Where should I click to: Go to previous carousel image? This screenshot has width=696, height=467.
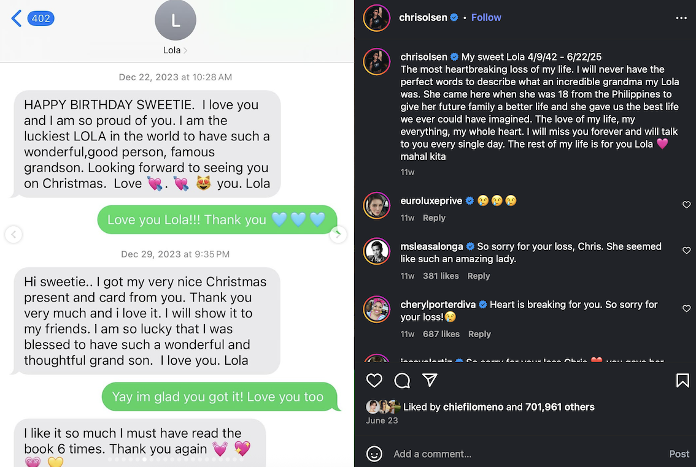[14, 234]
